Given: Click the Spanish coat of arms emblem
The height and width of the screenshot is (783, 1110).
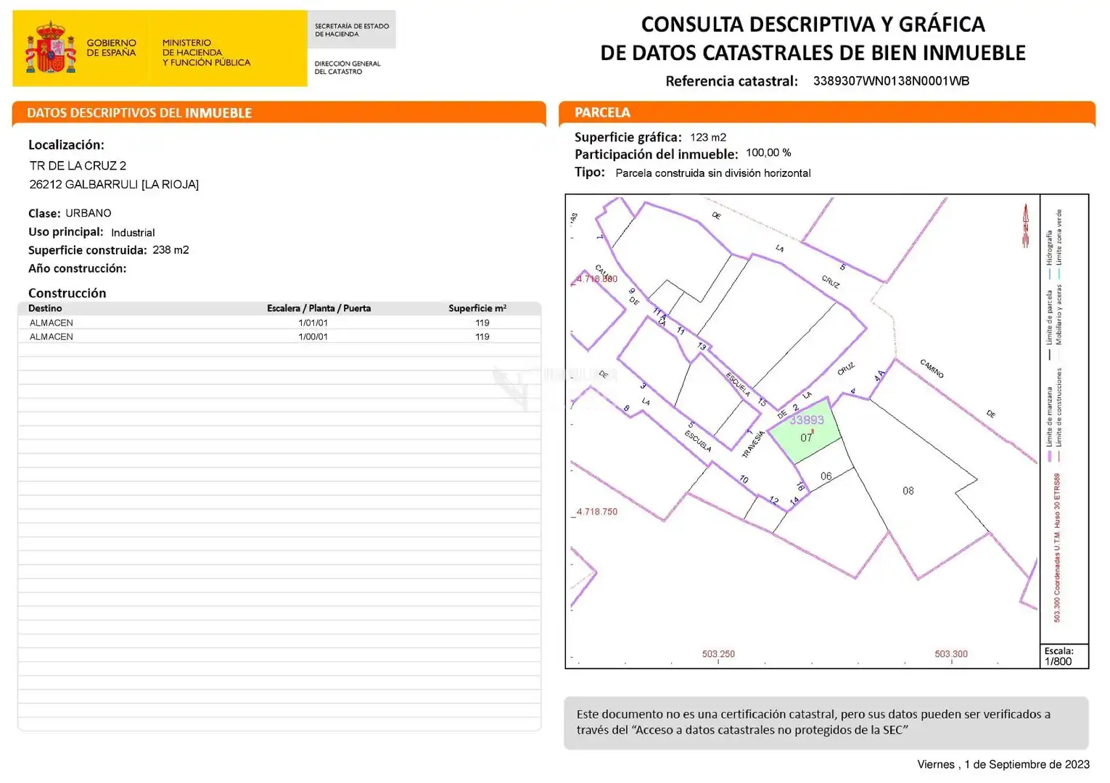Looking at the screenshot, I should point(51,48).
